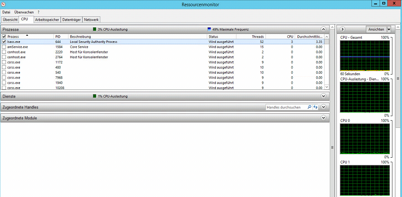Click the Ansichten button
Screen dimensions: 402x197
tap(376, 29)
